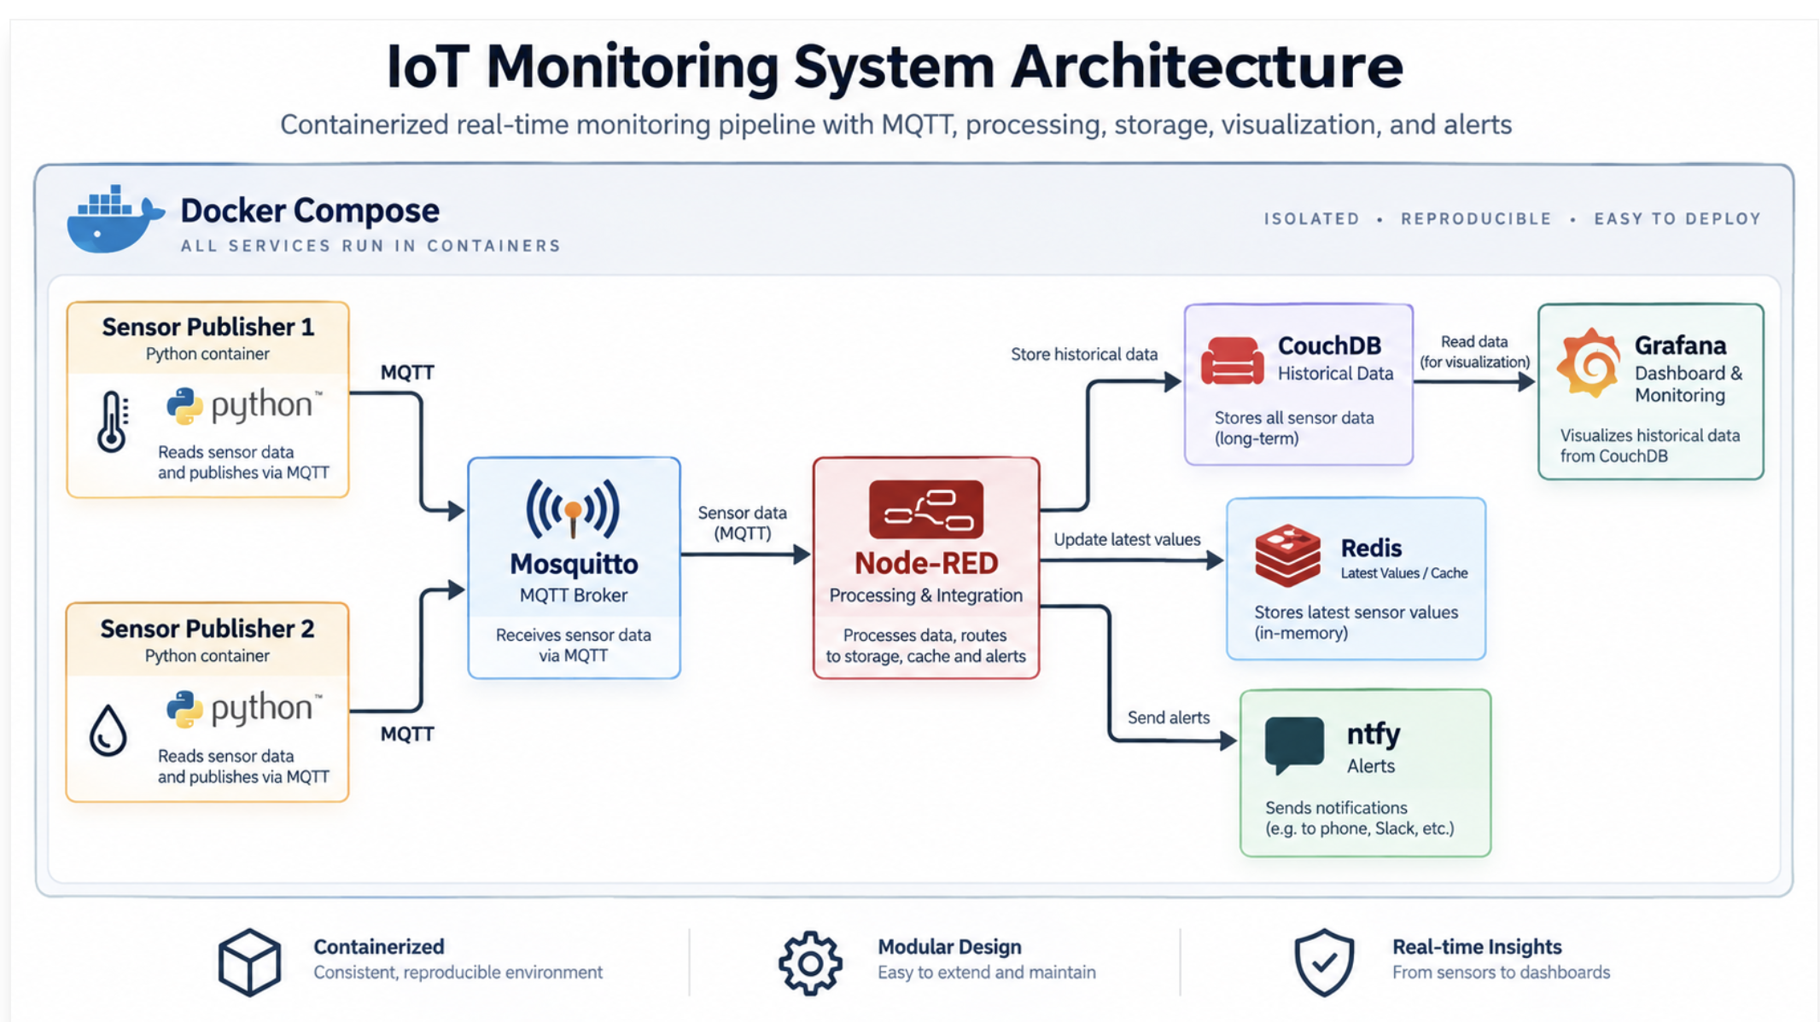This screenshot has height=1022, width=1820.
Task: Click the "IoT Monitoring System Architecture" title
Action: click(895, 66)
